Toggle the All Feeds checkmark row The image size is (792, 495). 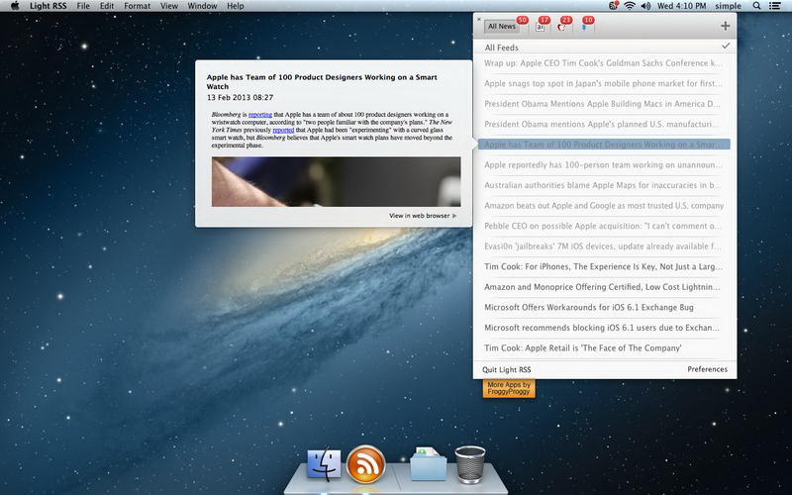click(x=606, y=47)
